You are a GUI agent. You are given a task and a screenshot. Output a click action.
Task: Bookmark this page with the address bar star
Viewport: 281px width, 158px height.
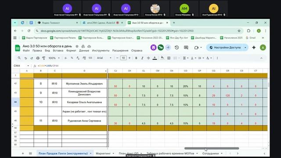click(x=239, y=31)
